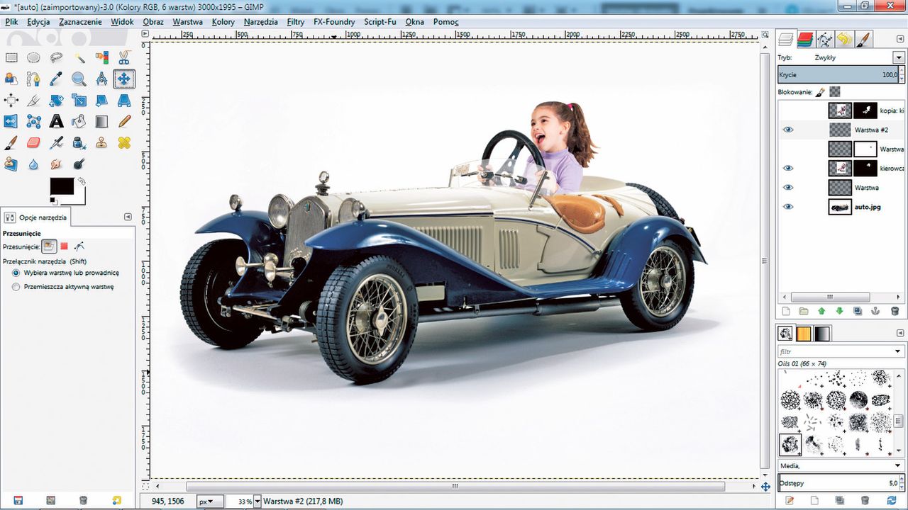Screen dimensions: 908x510
Task: Create a new layer with bottom icon
Action: pyautogui.click(x=785, y=311)
